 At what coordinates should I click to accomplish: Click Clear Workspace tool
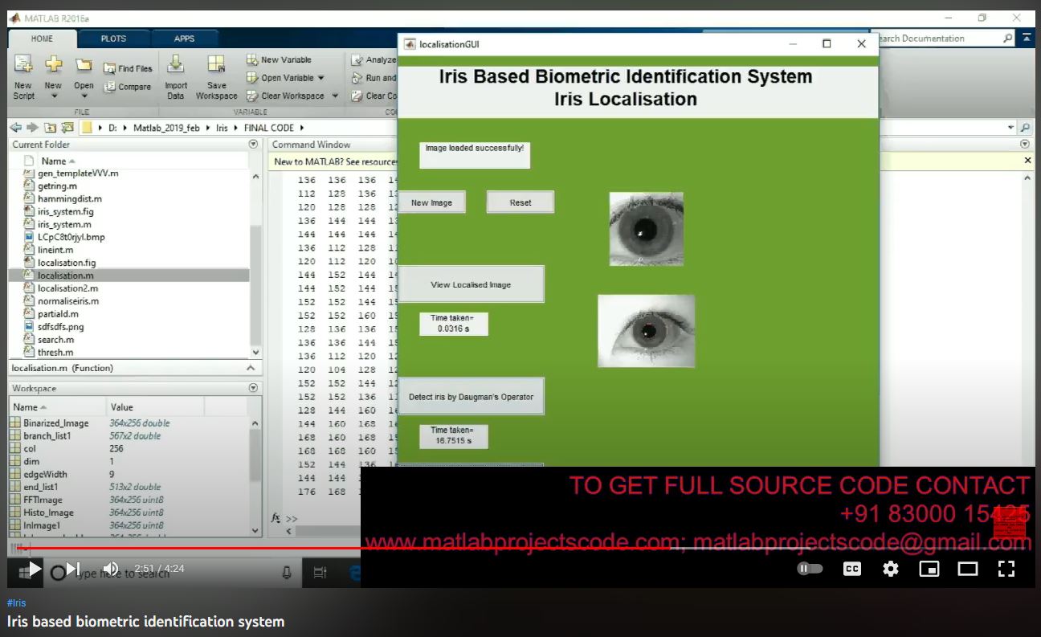[x=285, y=96]
